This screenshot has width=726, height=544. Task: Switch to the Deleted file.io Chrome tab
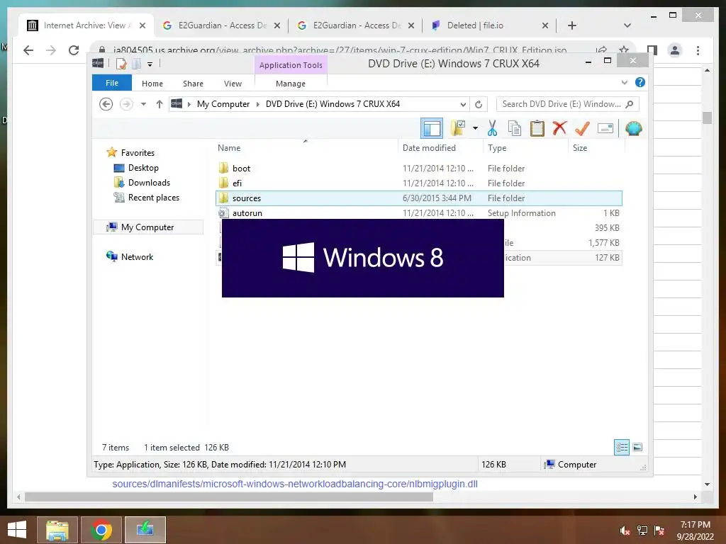489,25
